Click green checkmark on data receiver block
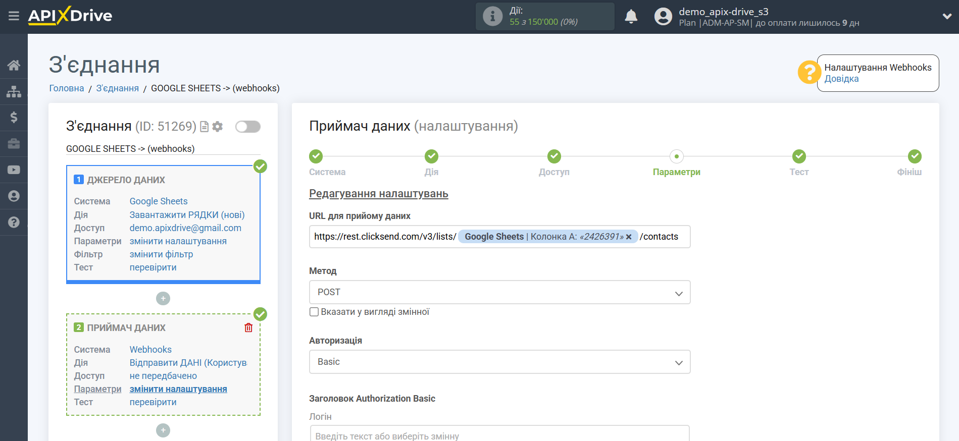959x441 pixels. pos(260,314)
